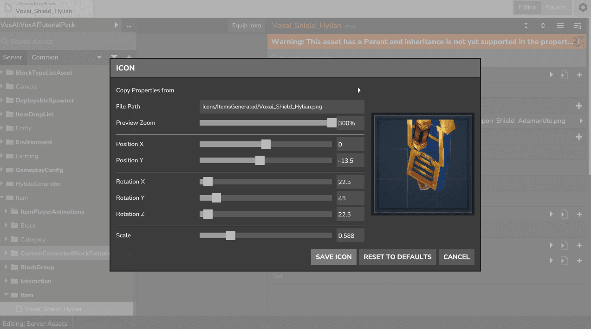Expand the Copy Properties from arrow
The image size is (591, 329).
(x=359, y=90)
